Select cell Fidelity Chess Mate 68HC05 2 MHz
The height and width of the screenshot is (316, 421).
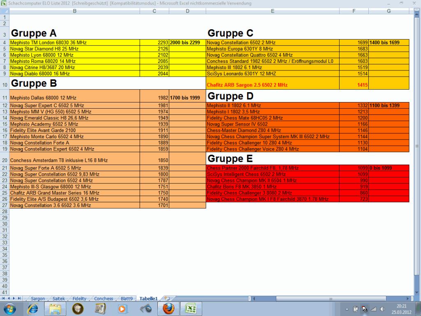273,118
